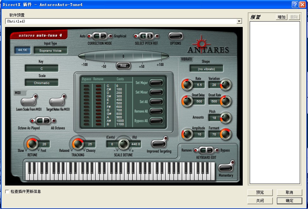The height and width of the screenshot is (209, 308).
Task: Click the 增加 add preset button
Action: [x=281, y=17]
